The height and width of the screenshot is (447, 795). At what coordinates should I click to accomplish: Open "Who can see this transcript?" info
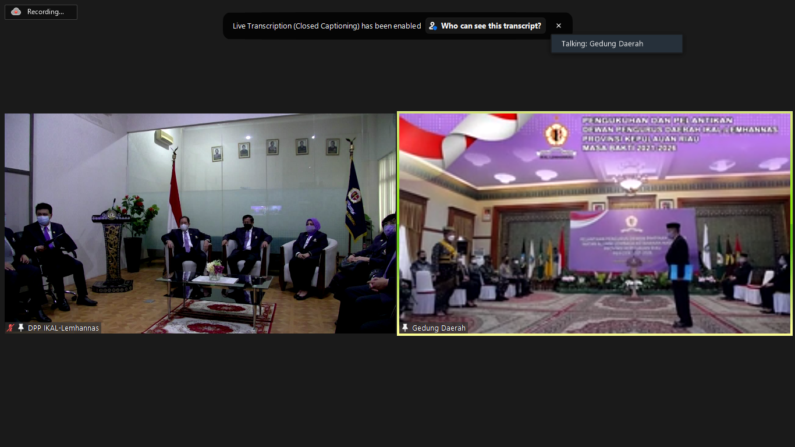tap(491, 26)
